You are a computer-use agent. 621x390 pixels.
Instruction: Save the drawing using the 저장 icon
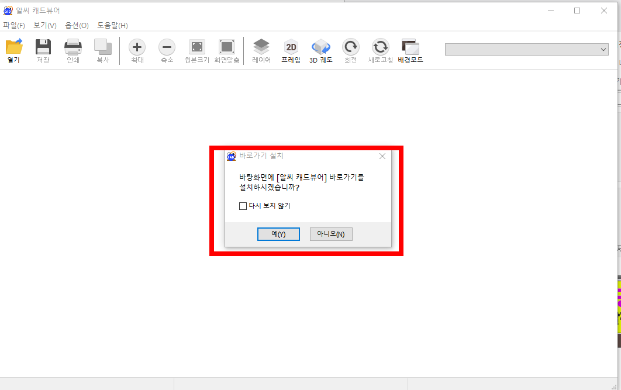(43, 50)
